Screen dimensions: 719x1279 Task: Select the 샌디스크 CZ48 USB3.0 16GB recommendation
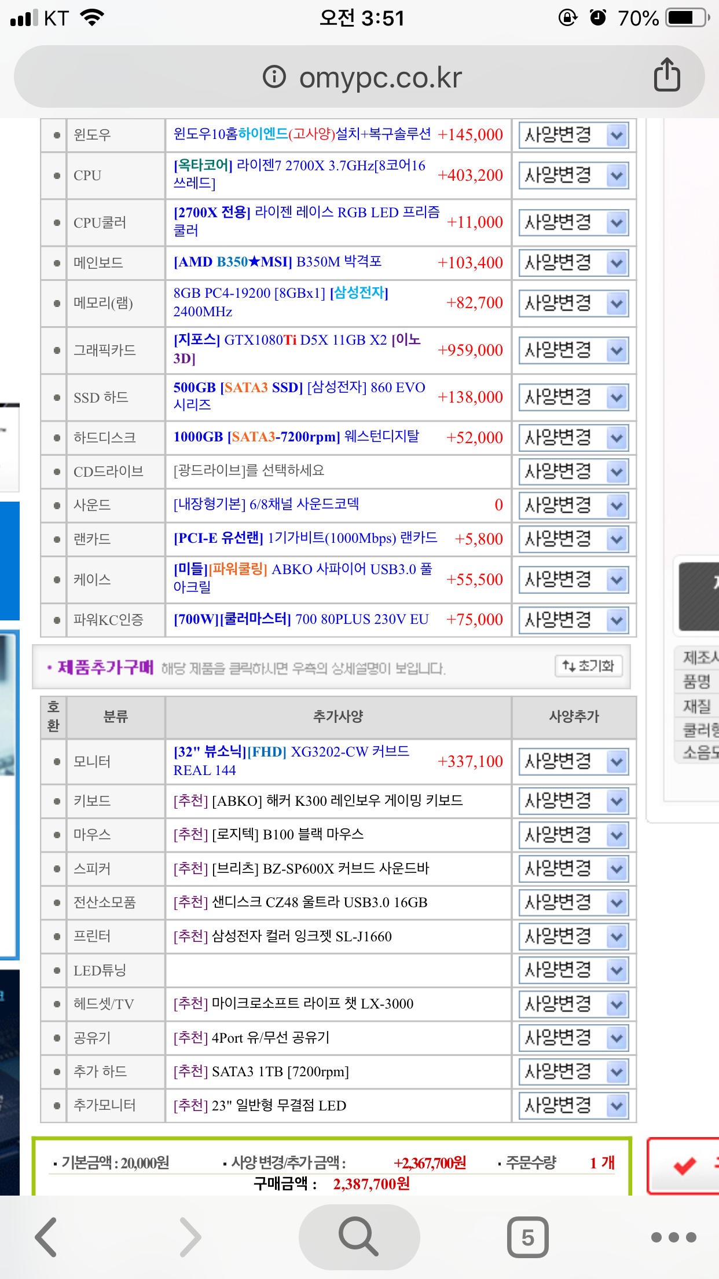point(300,902)
